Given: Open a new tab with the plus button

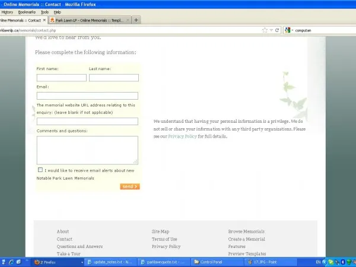Looking at the screenshot, I should coord(136,20).
